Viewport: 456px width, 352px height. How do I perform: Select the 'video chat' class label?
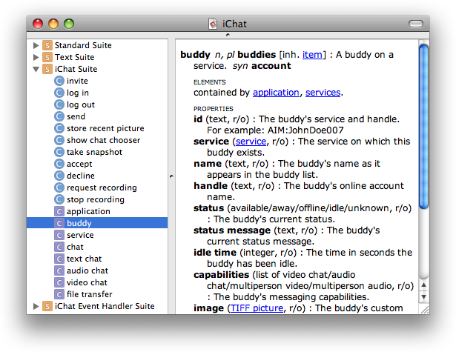click(87, 282)
